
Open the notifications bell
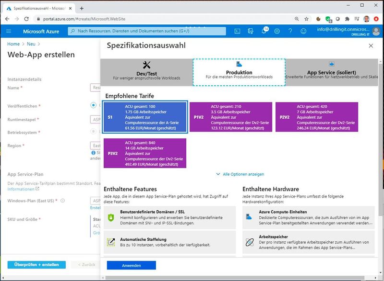264,31
